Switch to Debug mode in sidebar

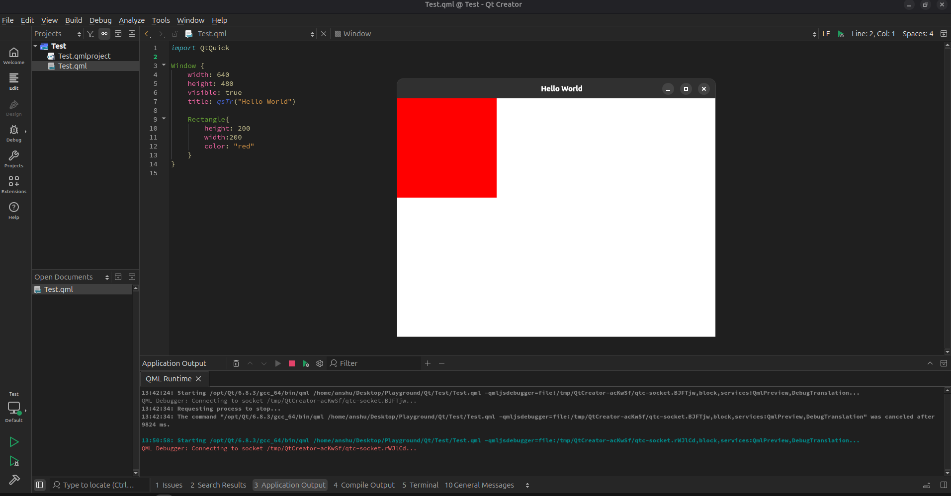pos(14,133)
